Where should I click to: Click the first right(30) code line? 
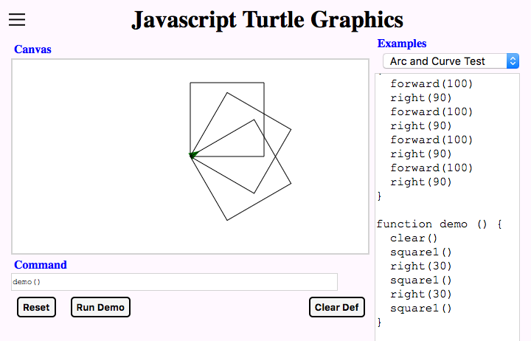tap(421, 266)
